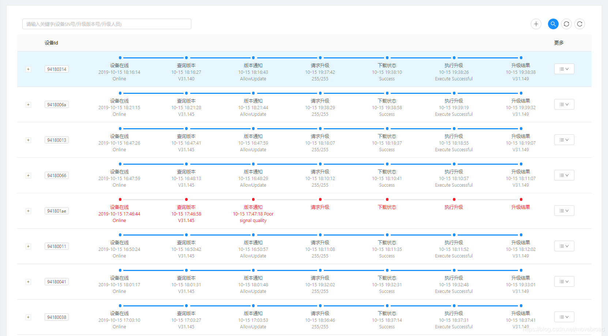This screenshot has height=336, width=608.
Task: Open more menu for device 94180314
Action: pos(564,69)
